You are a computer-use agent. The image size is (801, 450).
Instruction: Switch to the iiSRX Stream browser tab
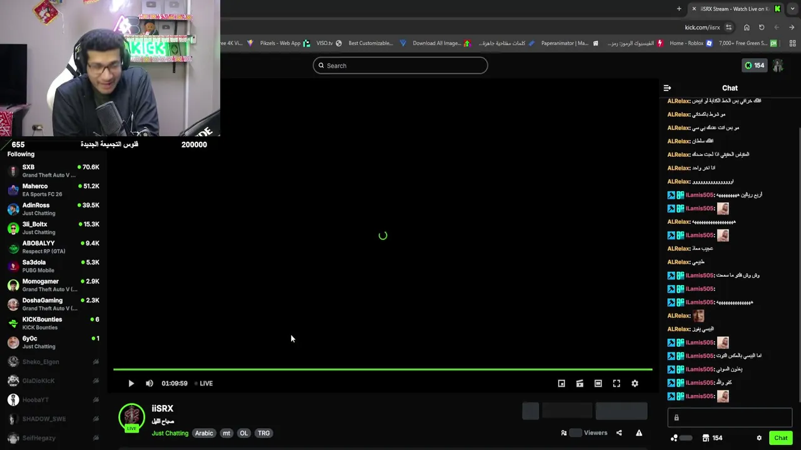(x=737, y=9)
